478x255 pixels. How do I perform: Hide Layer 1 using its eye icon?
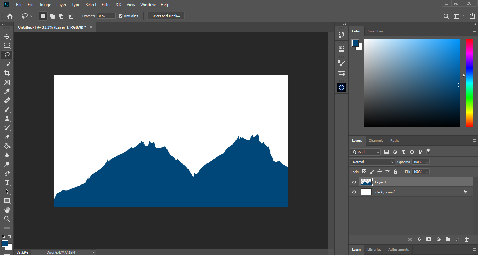pyautogui.click(x=354, y=182)
